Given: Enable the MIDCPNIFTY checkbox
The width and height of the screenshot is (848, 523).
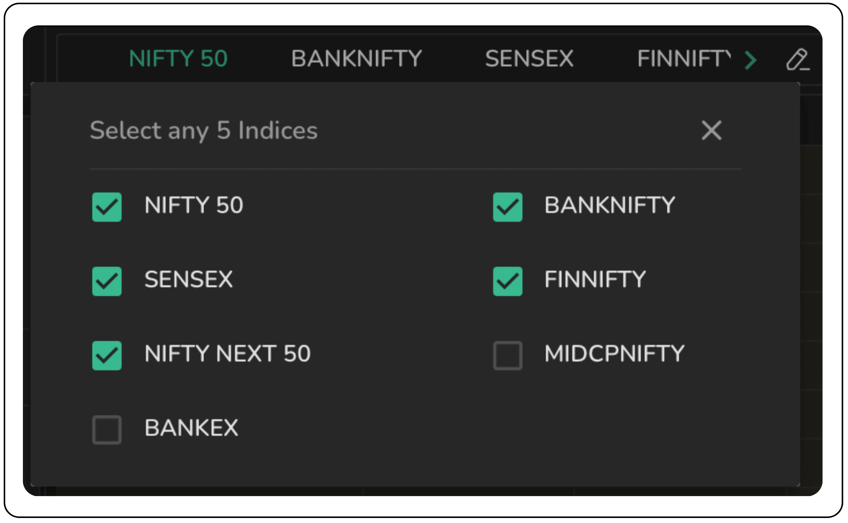Looking at the screenshot, I should click(x=507, y=355).
